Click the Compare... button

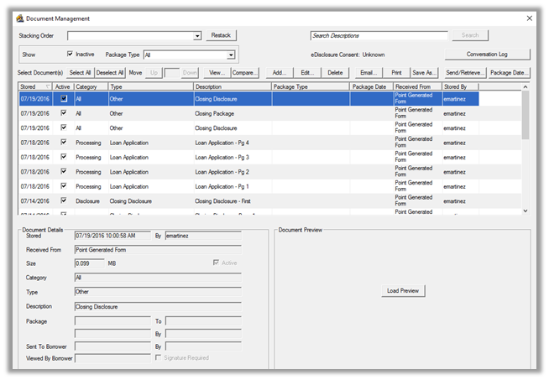(245, 73)
